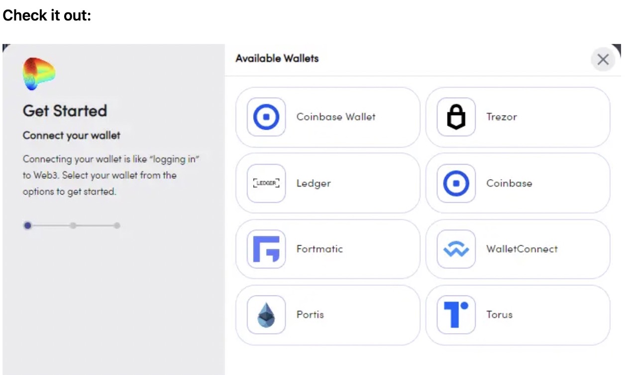The image size is (637, 375).
Task: Select the Fortmatic icon
Action: coord(265,249)
